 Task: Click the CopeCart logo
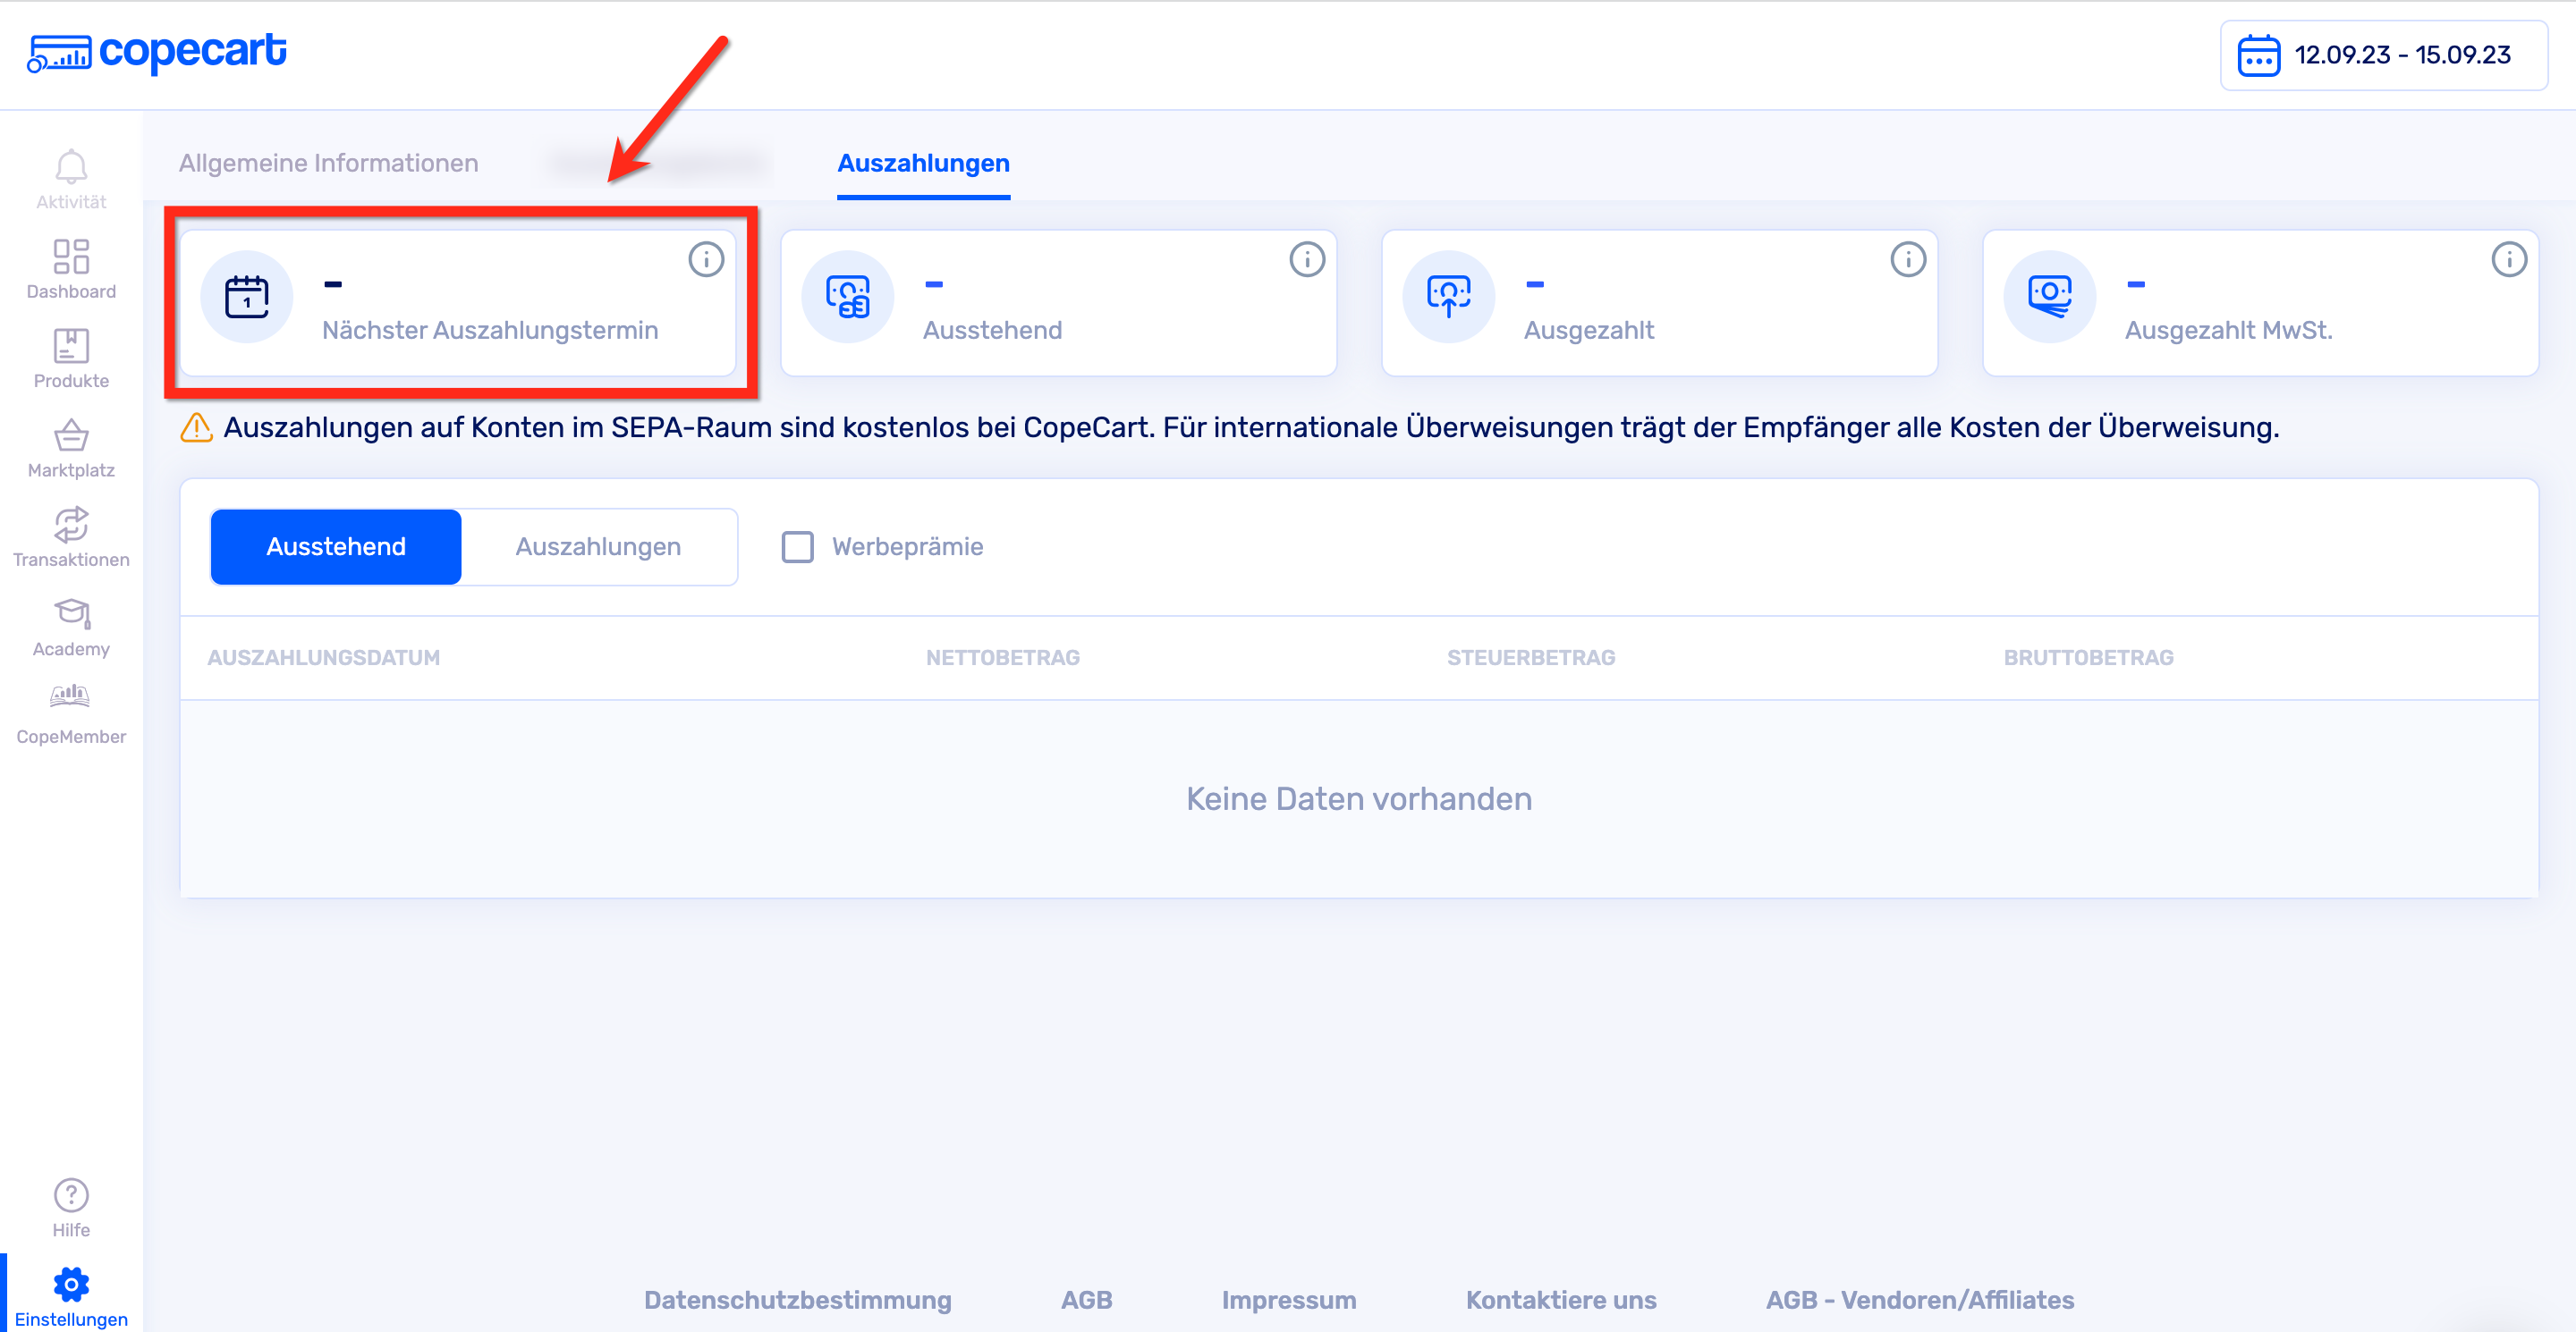pyautogui.click(x=157, y=52)
